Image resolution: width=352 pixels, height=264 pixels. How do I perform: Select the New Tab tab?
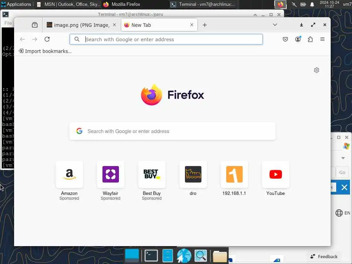[159, 25]
